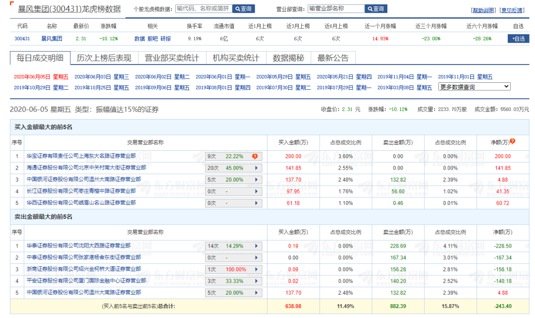Click the 查询 magnifier button for stock search

243,9
